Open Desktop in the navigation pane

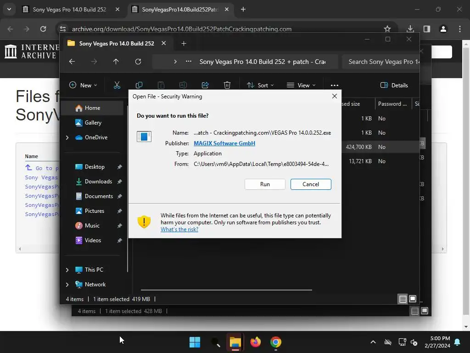(95, 166)
